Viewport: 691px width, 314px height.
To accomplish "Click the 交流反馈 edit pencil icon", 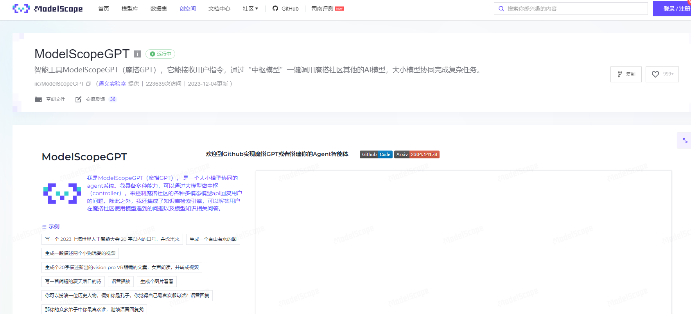I will [x=78, y=99].
